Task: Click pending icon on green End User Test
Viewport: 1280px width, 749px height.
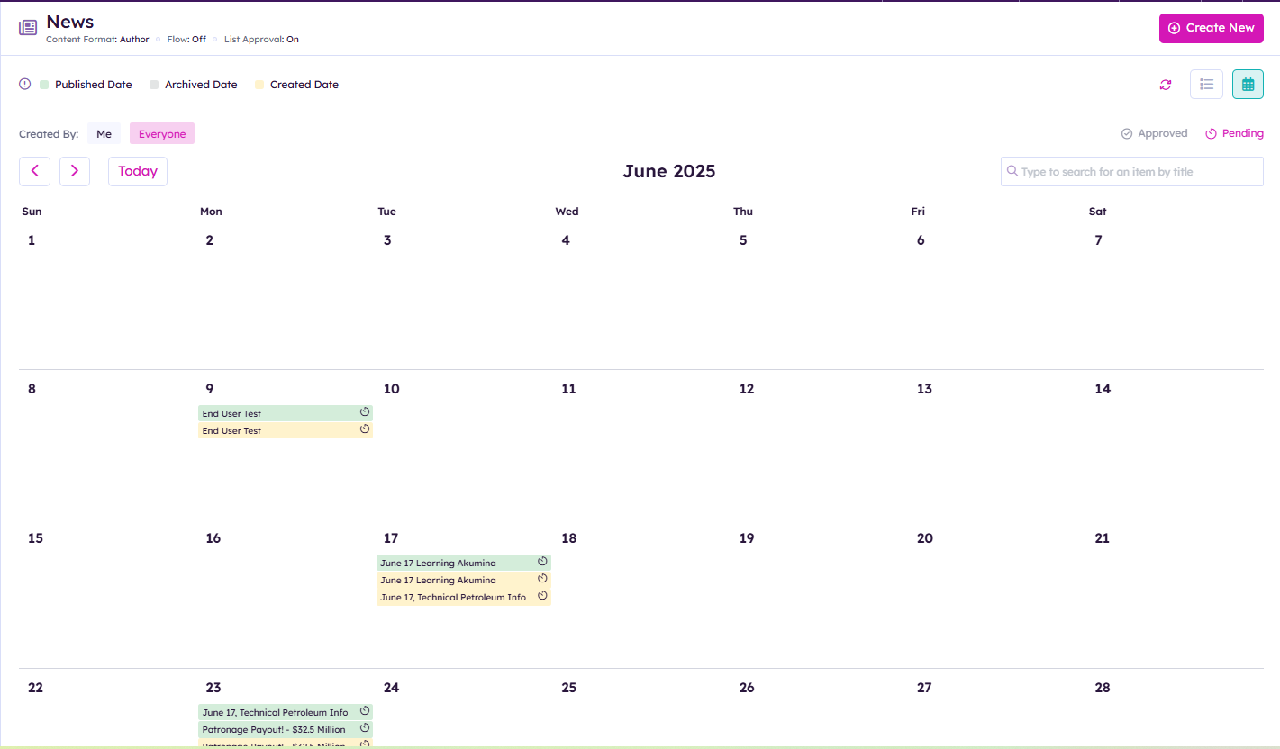Action: (365, 412)
